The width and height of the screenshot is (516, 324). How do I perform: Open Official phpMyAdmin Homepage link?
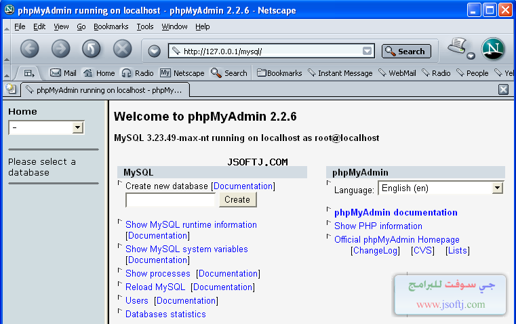[x=397, y=239]
